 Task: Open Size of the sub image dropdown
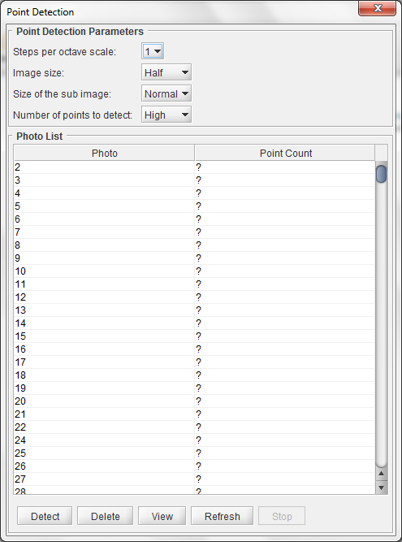(x=166, y=93)
